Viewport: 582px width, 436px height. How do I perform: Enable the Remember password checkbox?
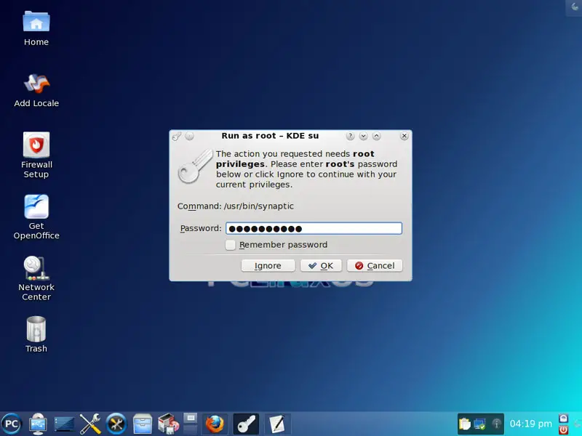pyautogui.click(x=231, y=245)
